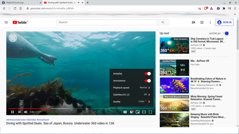This screenshot has height=134, width=239.
Task: Open the create video camera icon
Action: point(193,22)
